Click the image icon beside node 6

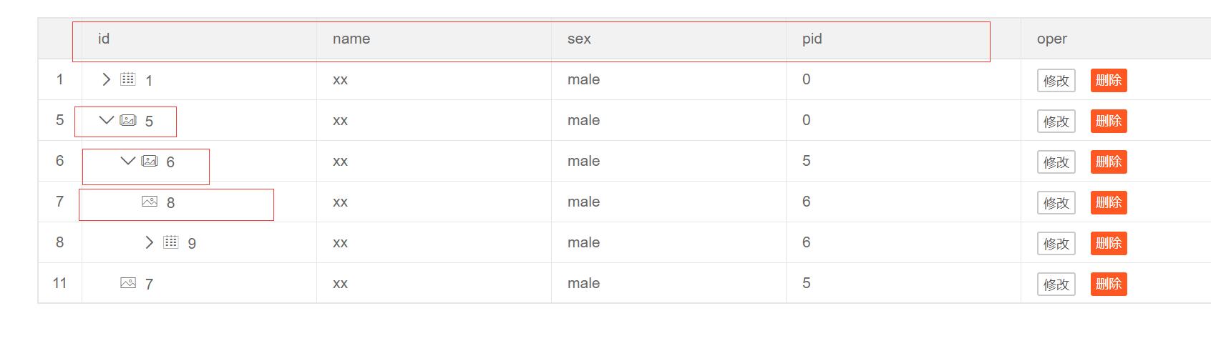149,161
